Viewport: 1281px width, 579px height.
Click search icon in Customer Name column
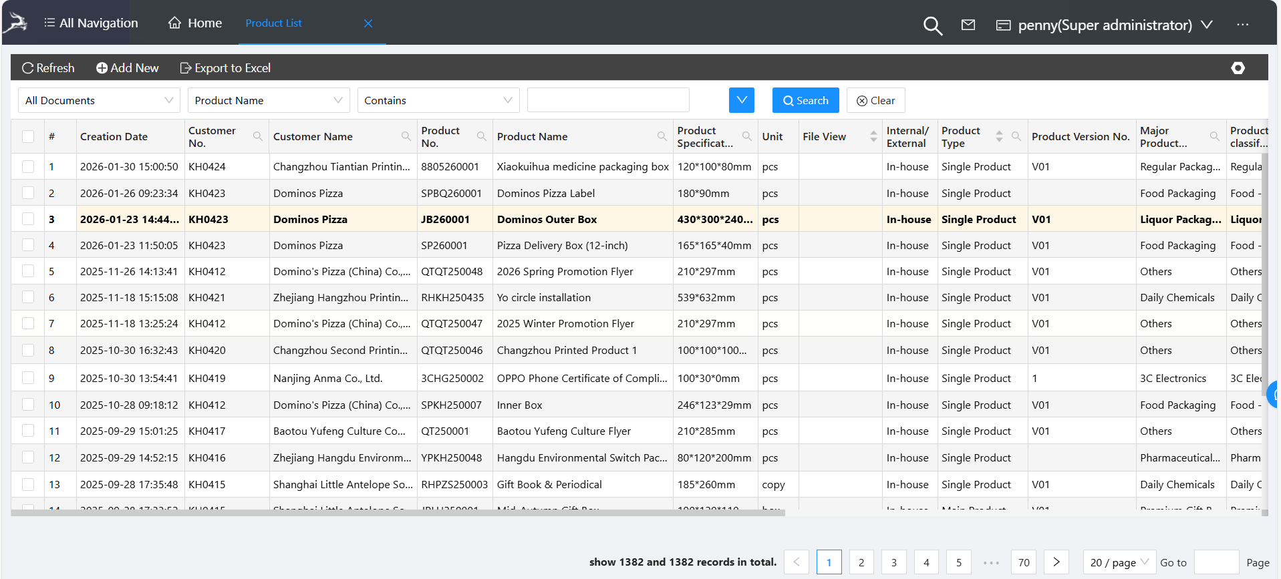406,136
